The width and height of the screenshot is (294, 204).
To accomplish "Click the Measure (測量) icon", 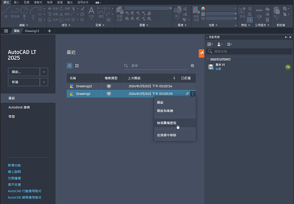I will click(259, 13).
